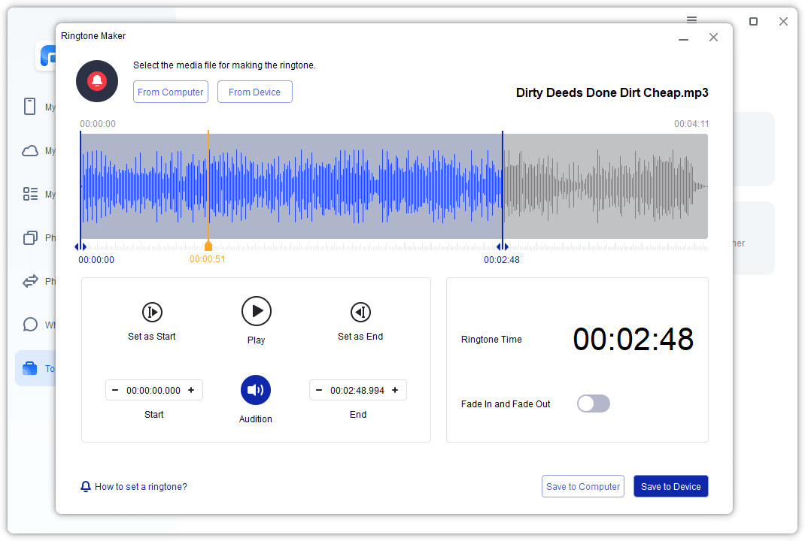
Task: Click the transfer arrows sidebar icon
Action: tap(30, 282)
